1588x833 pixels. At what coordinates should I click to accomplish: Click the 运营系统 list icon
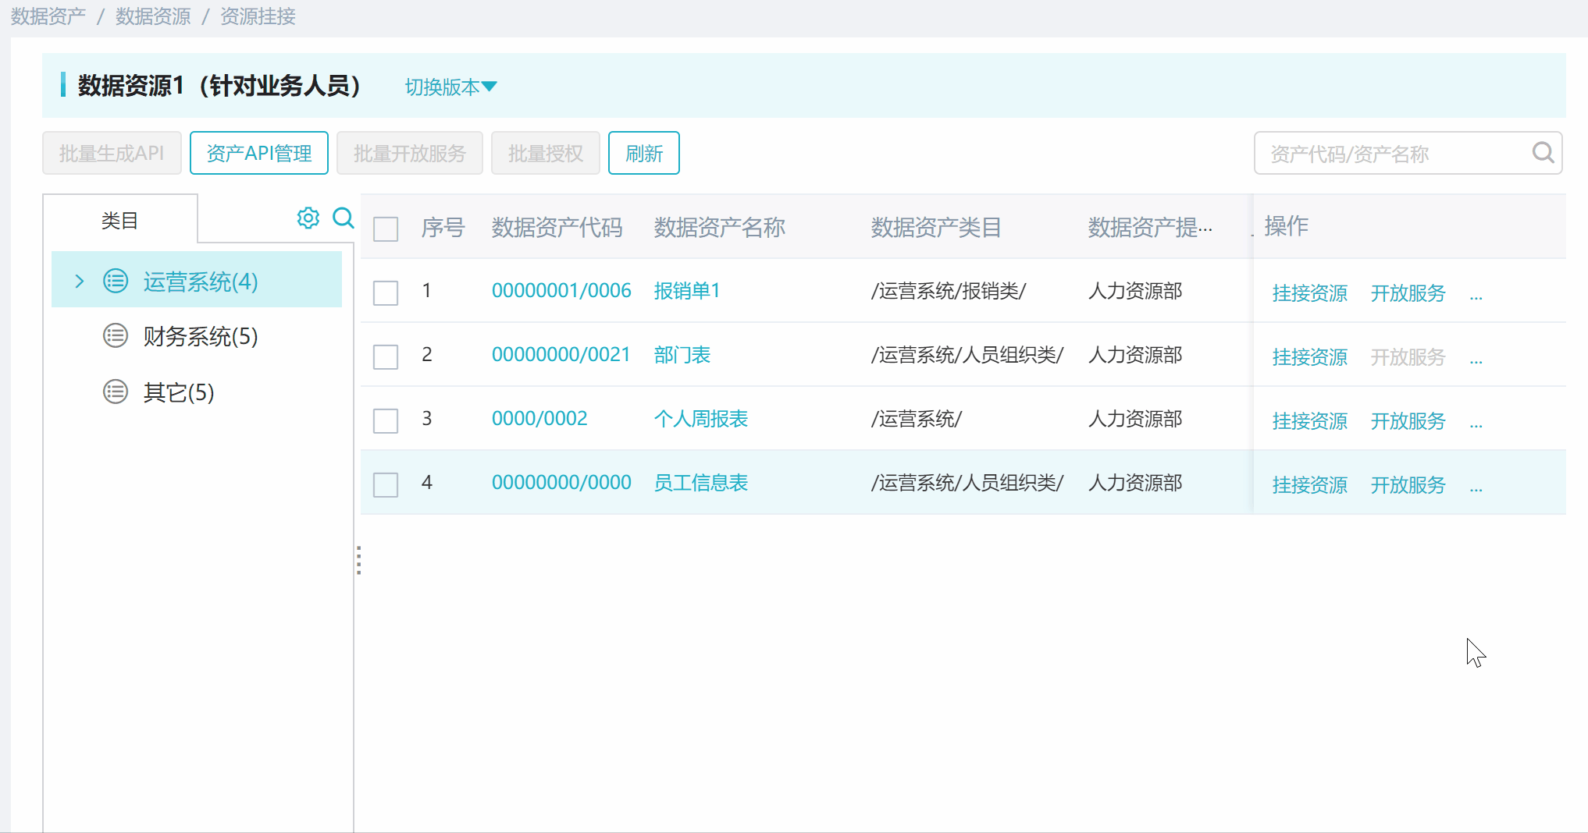click(116, 281)
